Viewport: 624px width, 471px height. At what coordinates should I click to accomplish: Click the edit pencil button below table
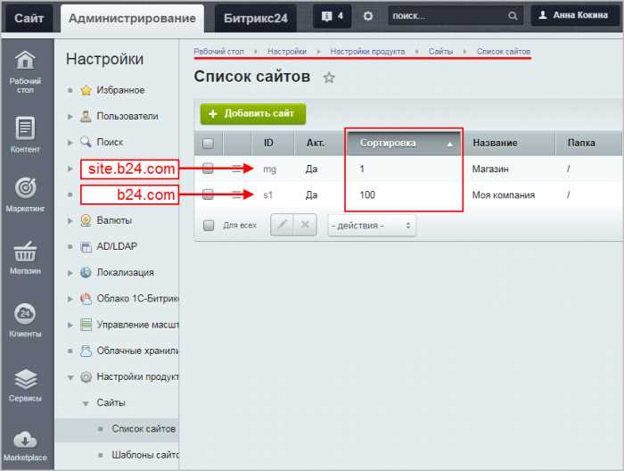283,225
